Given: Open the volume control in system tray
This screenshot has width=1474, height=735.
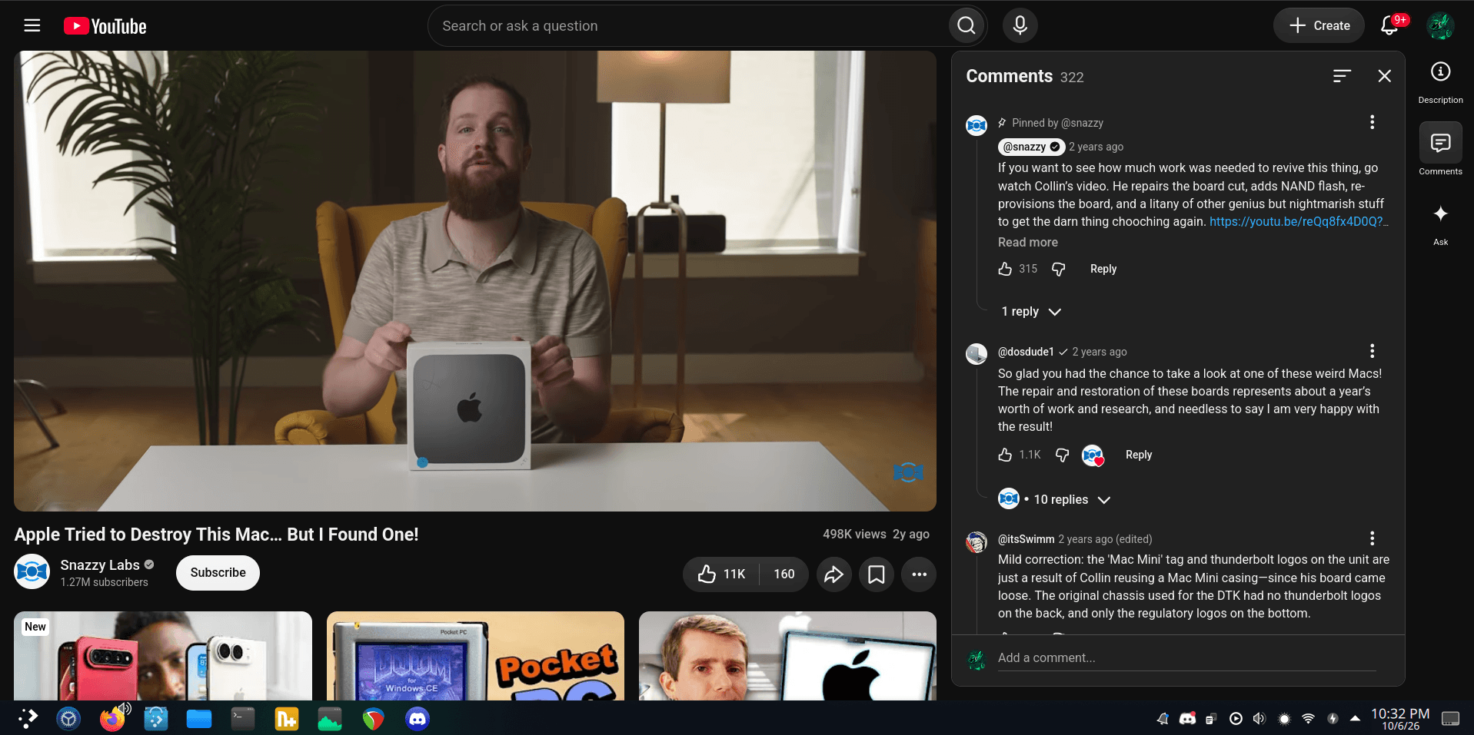Looking at the screenshot, I should (1259, 719).
